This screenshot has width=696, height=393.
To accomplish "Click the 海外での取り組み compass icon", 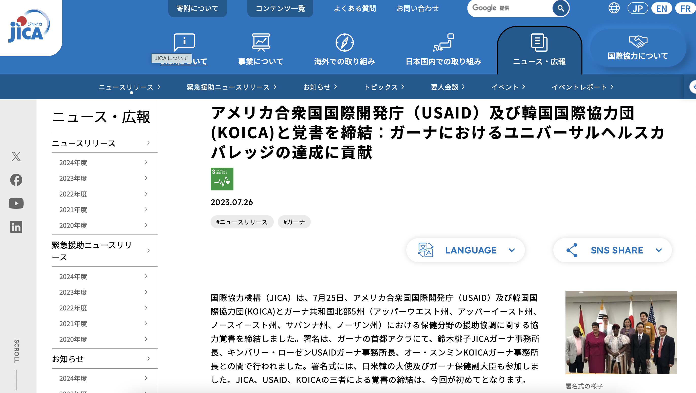I will coord(344,42).
